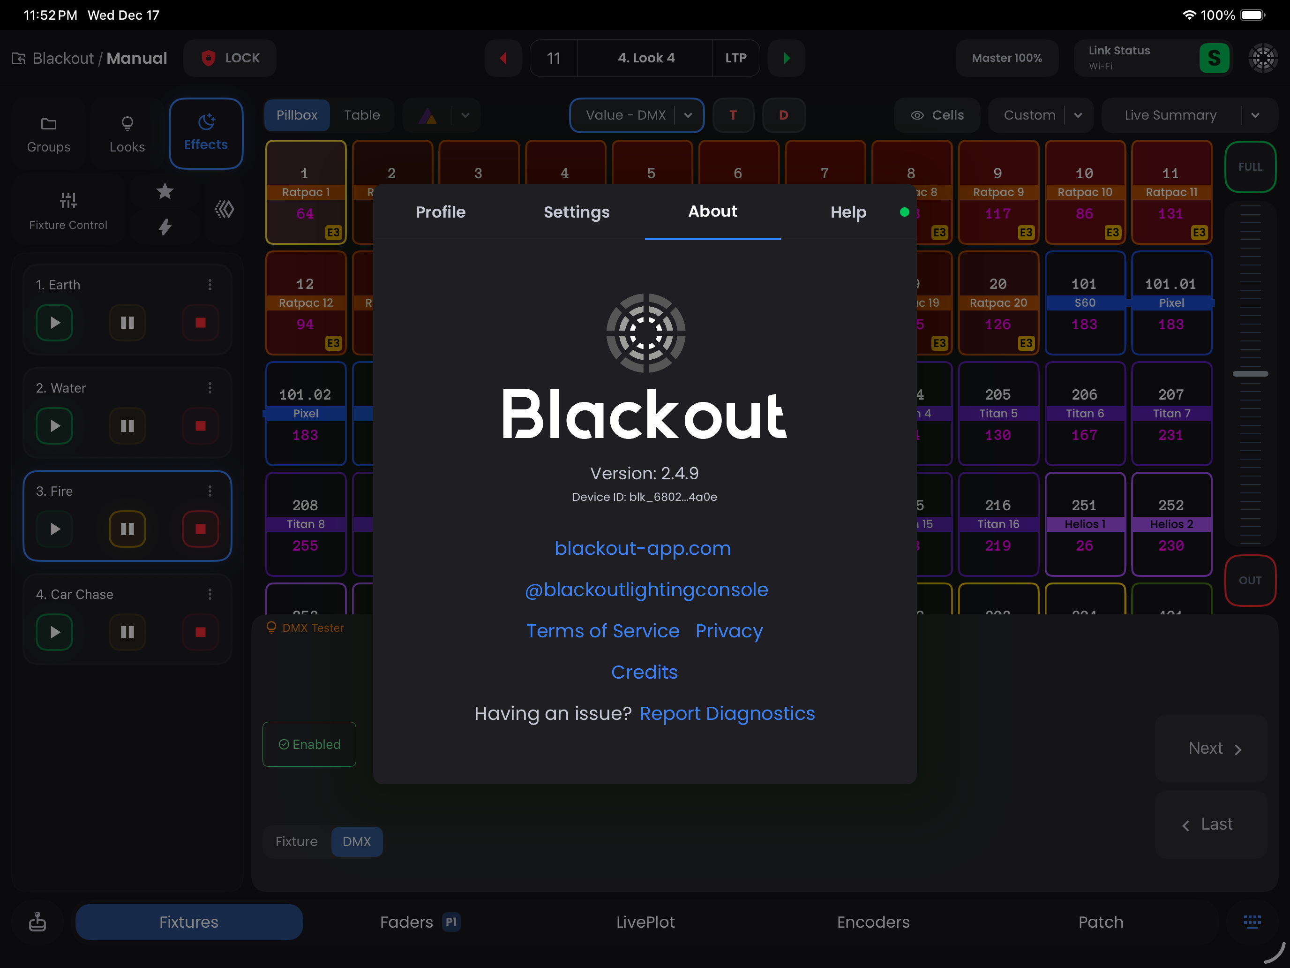Click the master intensity fader handle
Screen dimensions: 1290x968
[x=1250, y=373]
